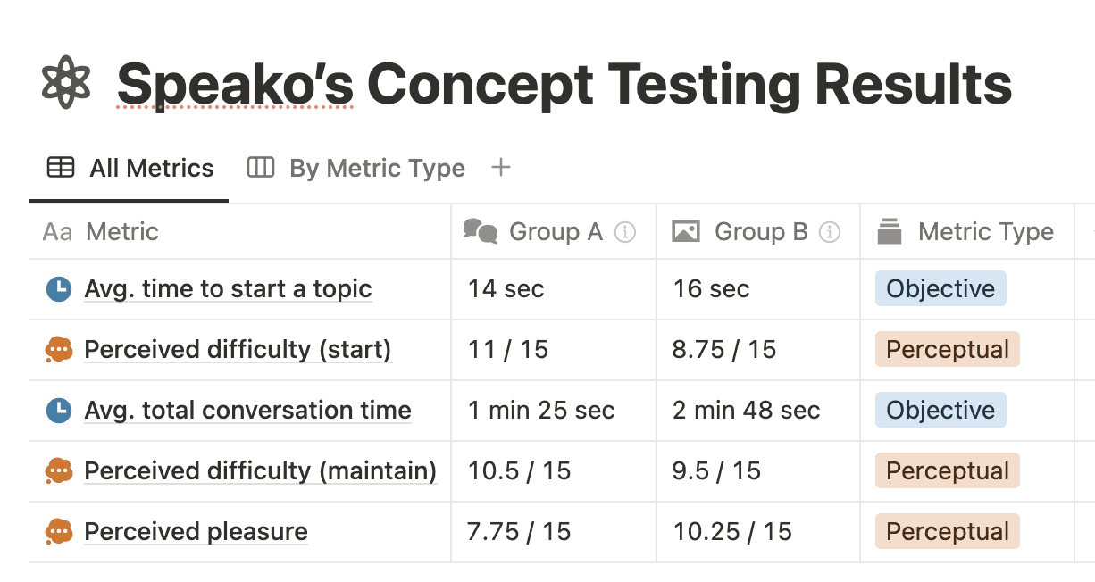This screenshot has height=582, width=1095.
Task: Click clock icon for Avg. time to start
Action: tap(58, 289)
